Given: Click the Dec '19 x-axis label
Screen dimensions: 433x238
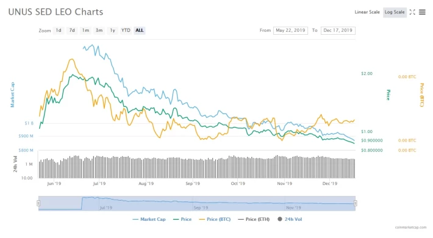Looking at the screenshot, I should (x=330, y=184).
